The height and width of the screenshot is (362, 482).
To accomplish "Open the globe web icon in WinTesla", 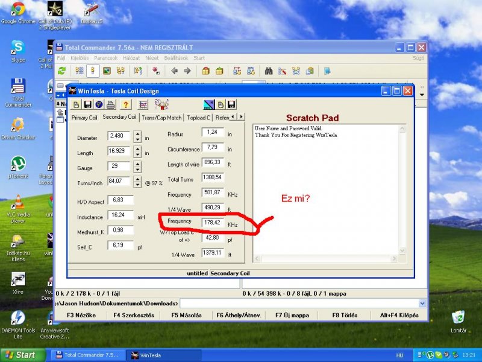I will tap(99, 104).
